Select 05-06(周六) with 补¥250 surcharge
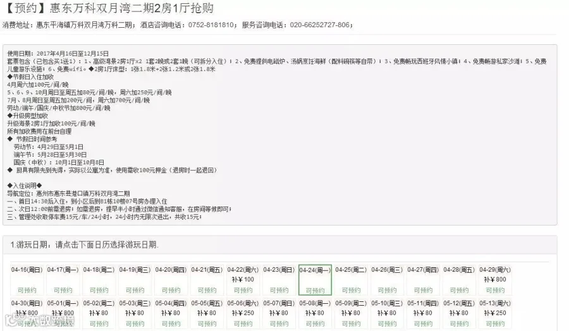Viewport: 569px width, 331px height. pyautogui.click(x=243, y=313)
